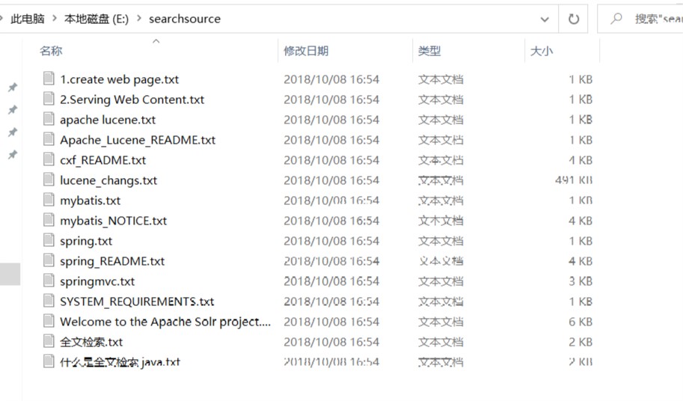Click the file icon of 什么是全文检索 java.txt

pos(49,361)
